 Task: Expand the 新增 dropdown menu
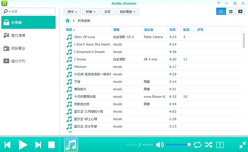pyautogui.click(x=91, y=12)
